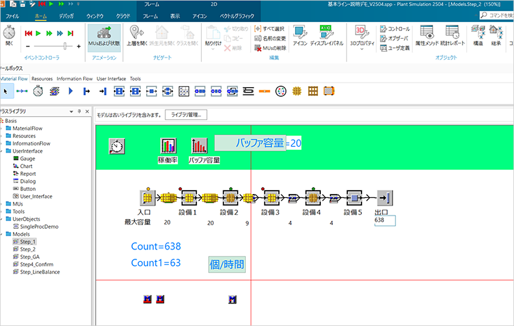The width and height of the screenshot is (514, 326).
Task: Click the red Reset simulation button
Action: [29, 33]
